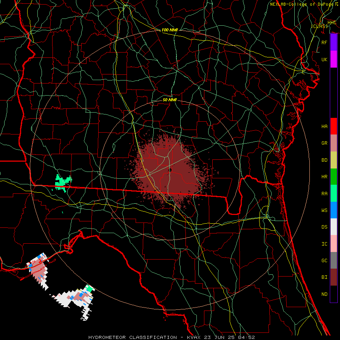
Task: Click the NEXLAB-College of DuPage header text
Action: coord(301,4)
